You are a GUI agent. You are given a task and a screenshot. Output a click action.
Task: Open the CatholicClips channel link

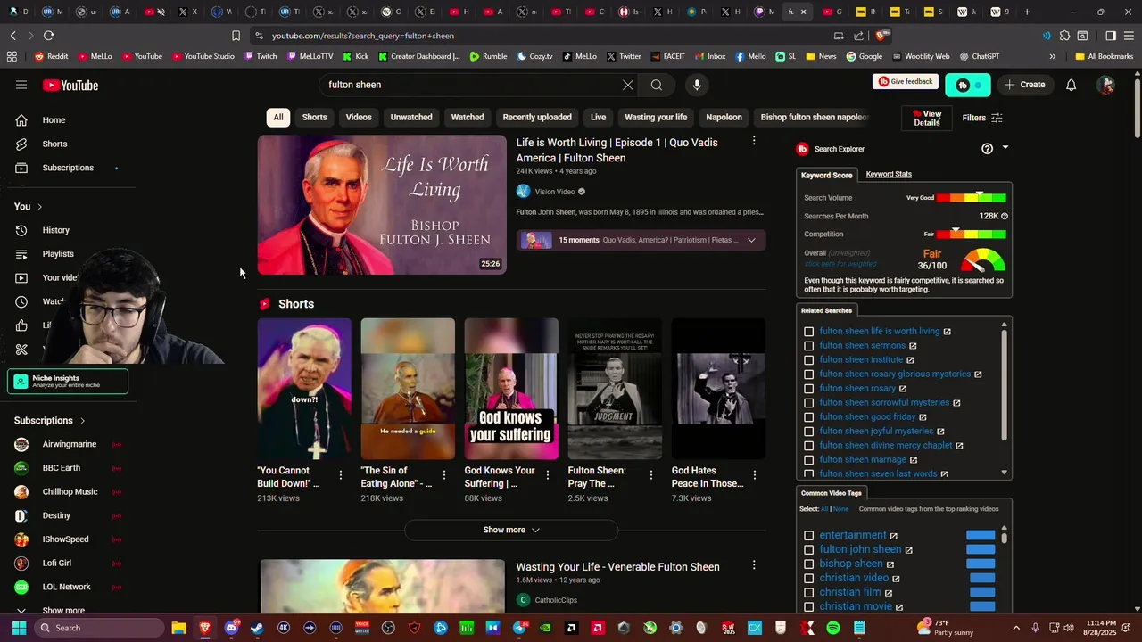556,600
